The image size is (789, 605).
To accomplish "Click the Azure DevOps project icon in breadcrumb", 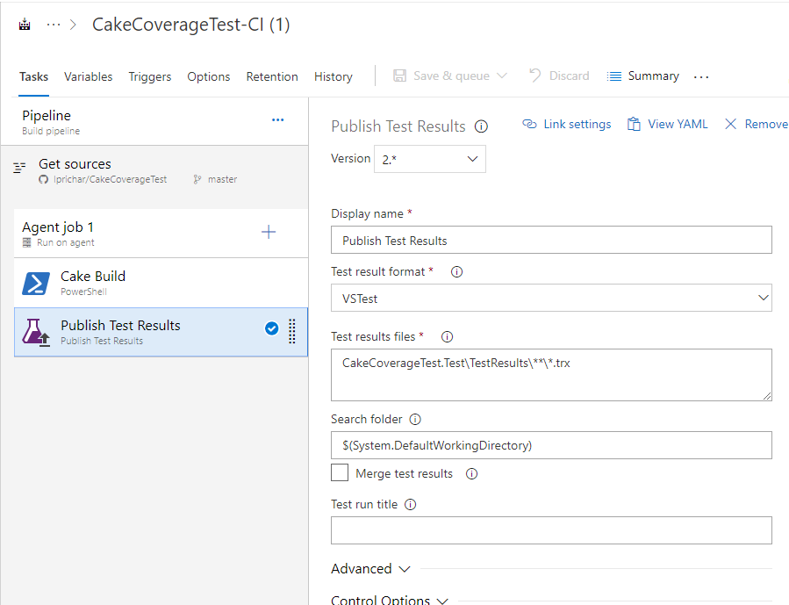I will pos(25,25).
